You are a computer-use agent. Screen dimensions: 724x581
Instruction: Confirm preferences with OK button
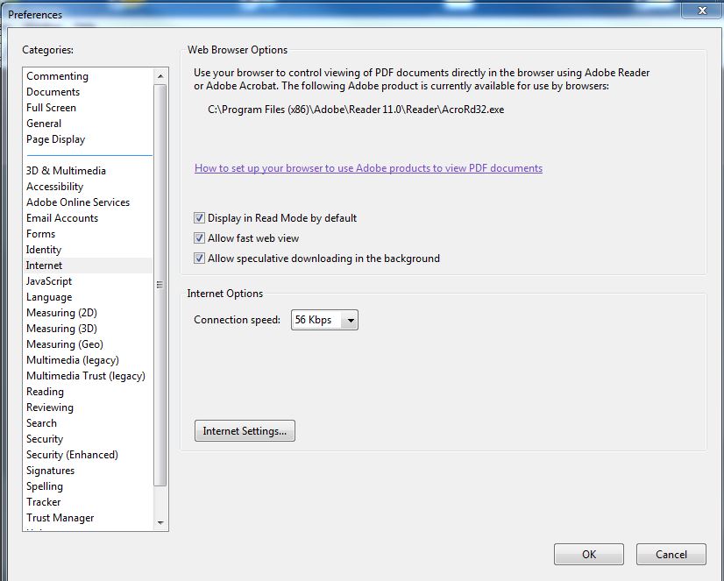[589, 554]
